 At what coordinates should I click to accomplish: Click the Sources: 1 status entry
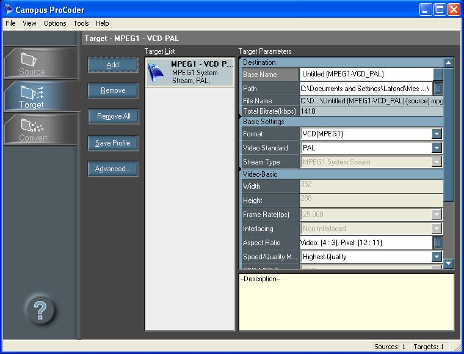(392, 347)
